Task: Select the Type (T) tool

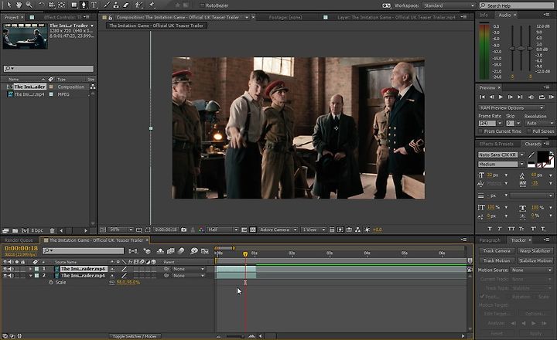Action: click(94, 5)
